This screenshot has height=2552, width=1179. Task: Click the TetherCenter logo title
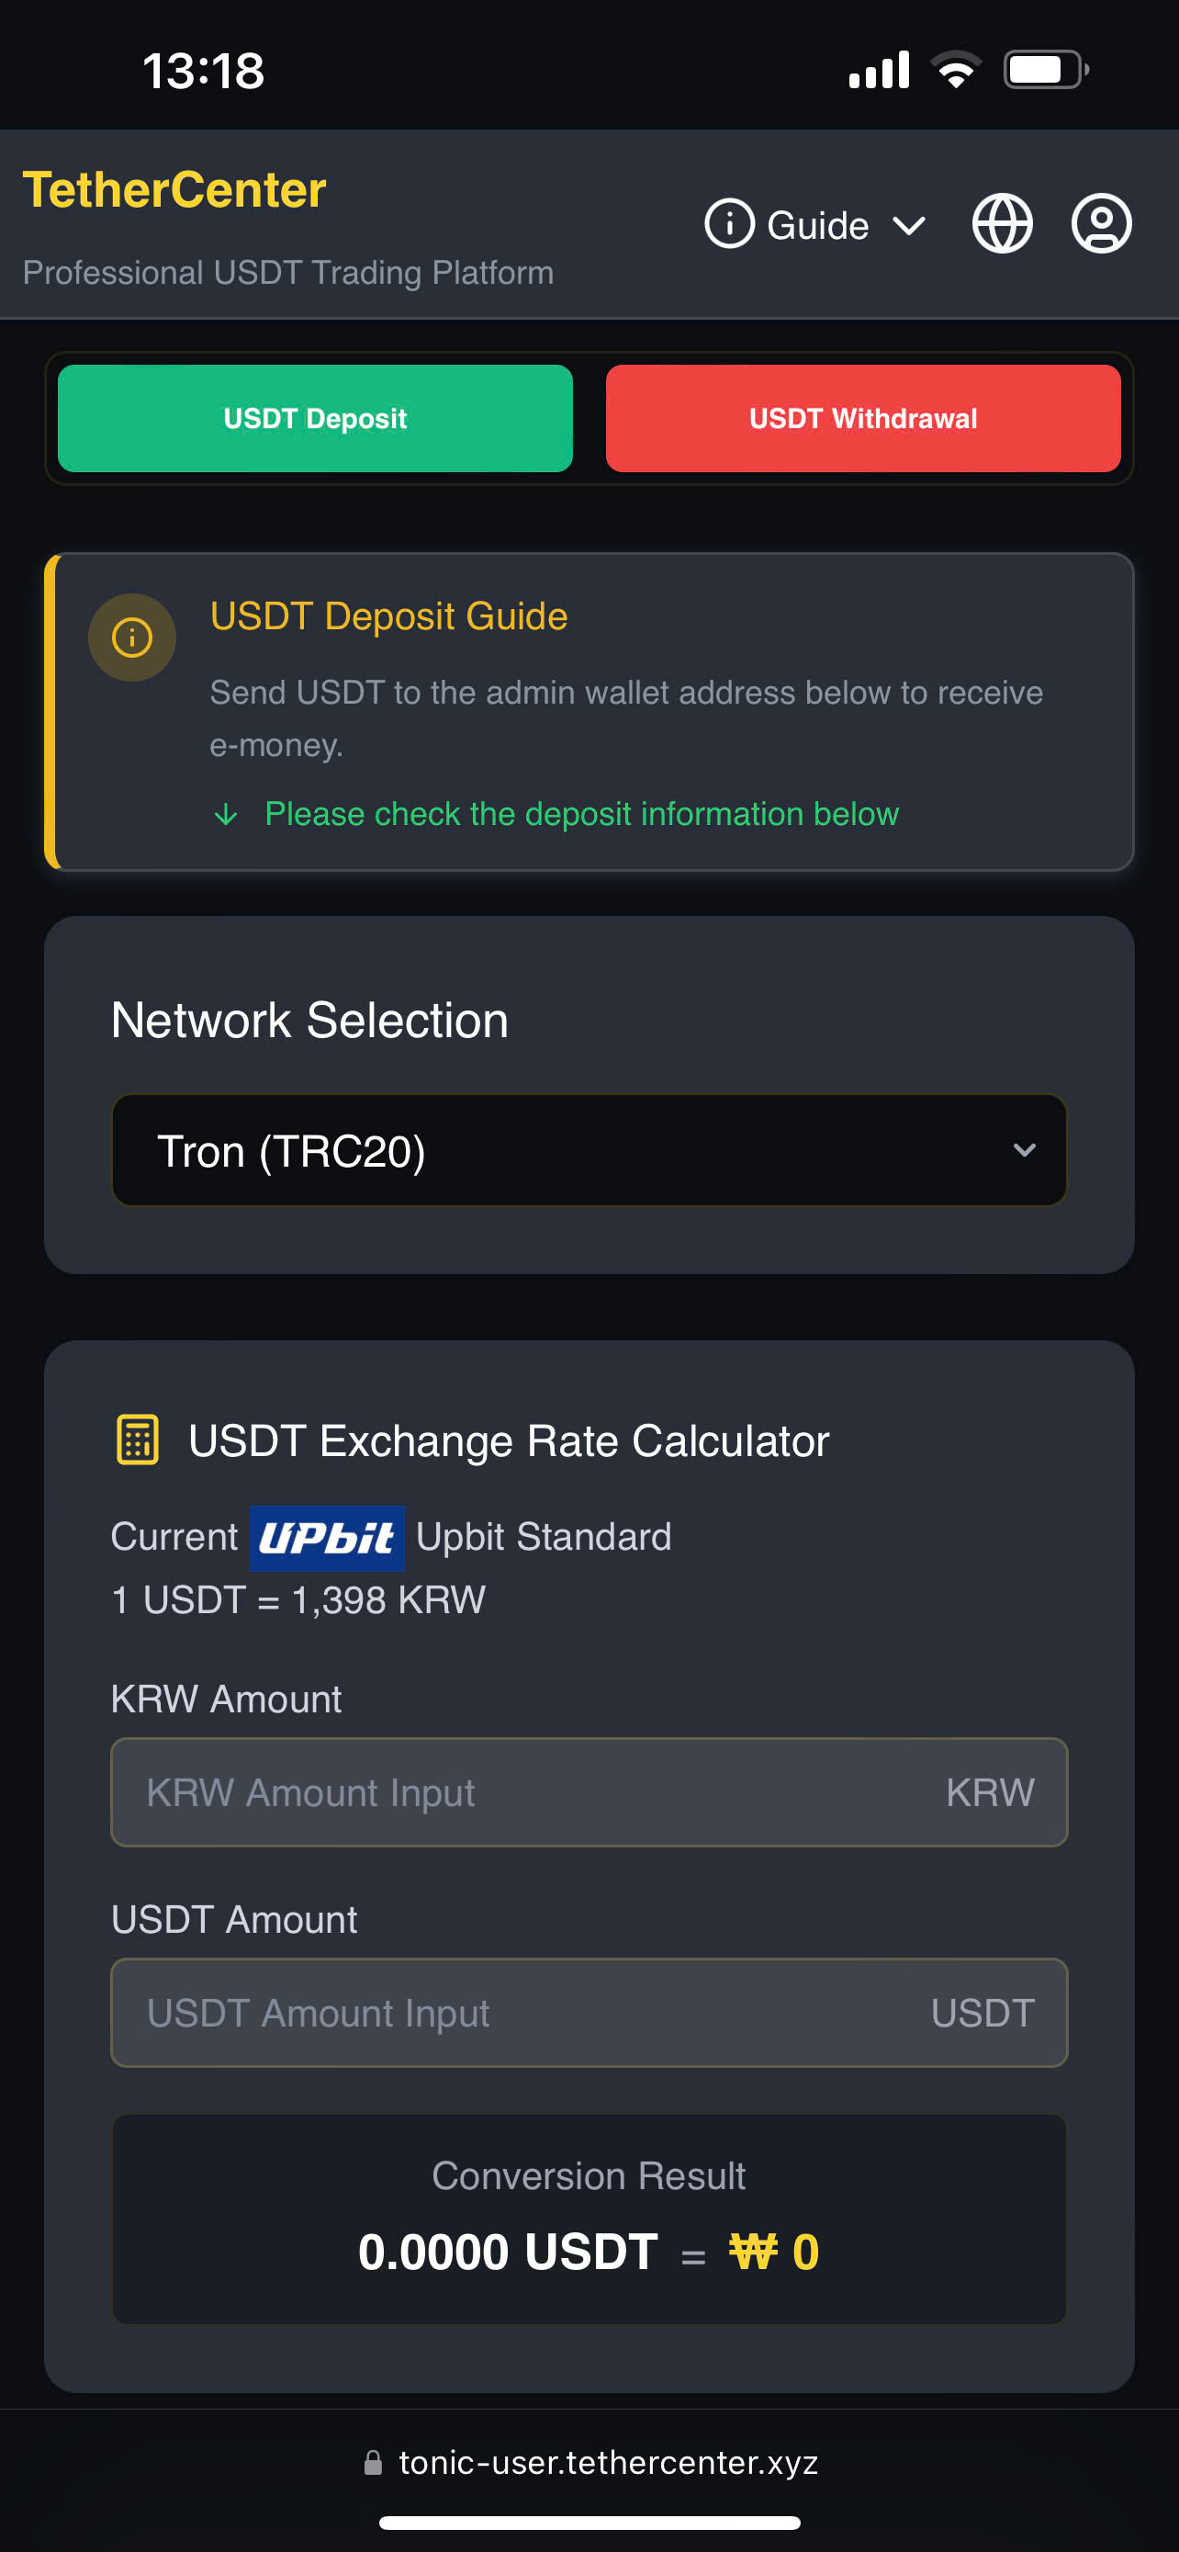tap(174, 189)
